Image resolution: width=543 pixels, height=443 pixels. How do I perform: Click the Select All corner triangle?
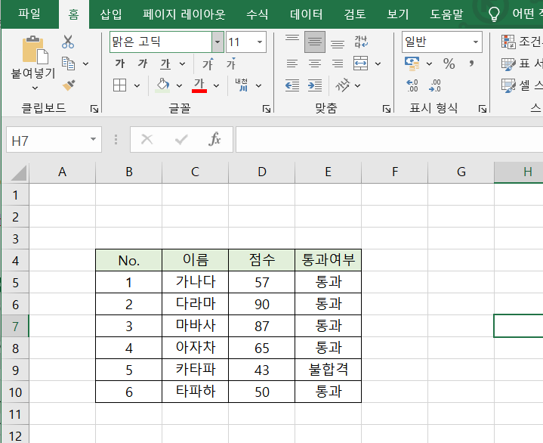19,172
